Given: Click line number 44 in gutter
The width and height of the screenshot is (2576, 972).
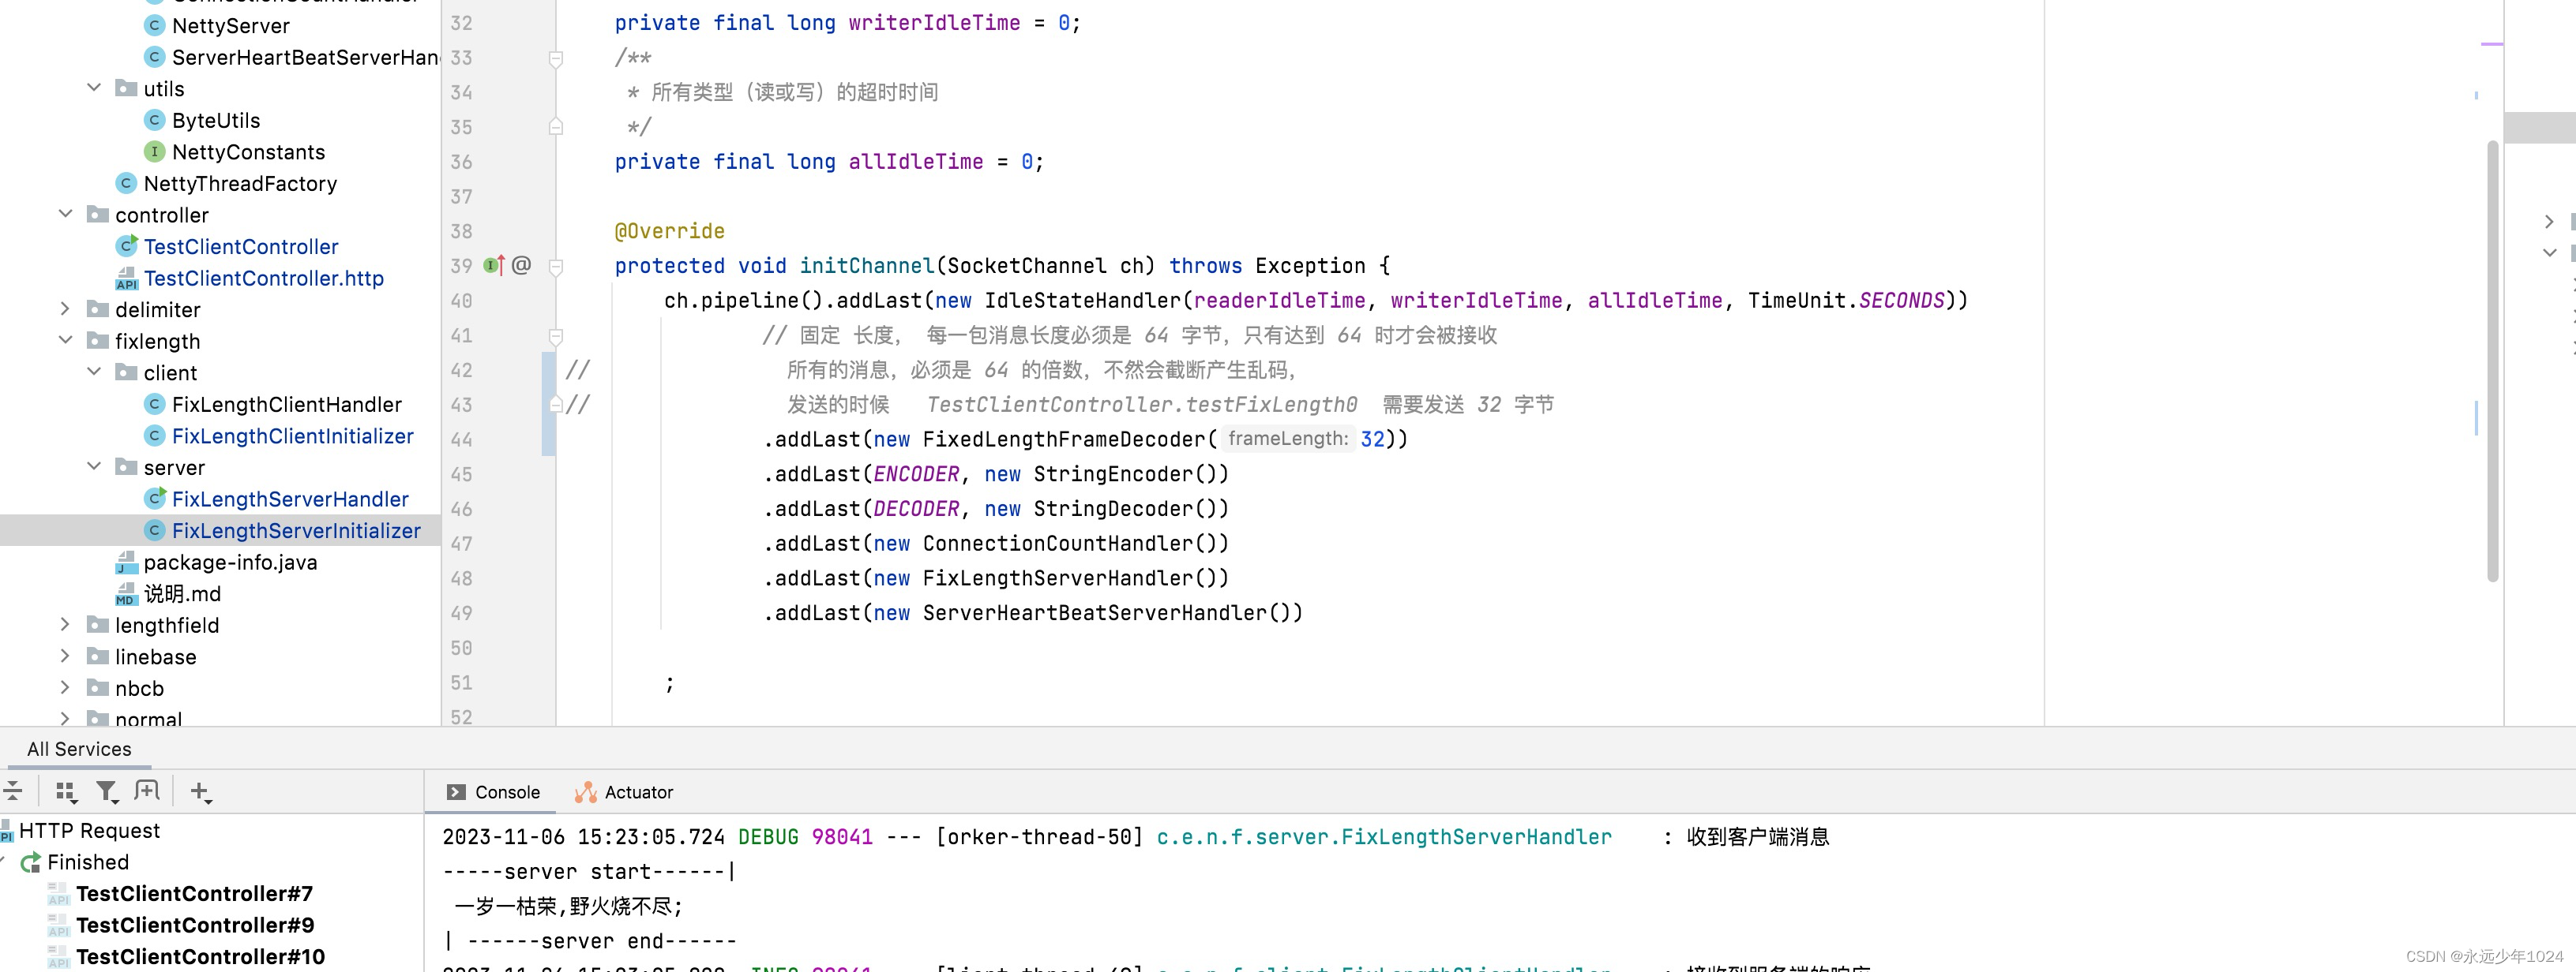Looking at the screenshot, I should click(x=461, y=439).
